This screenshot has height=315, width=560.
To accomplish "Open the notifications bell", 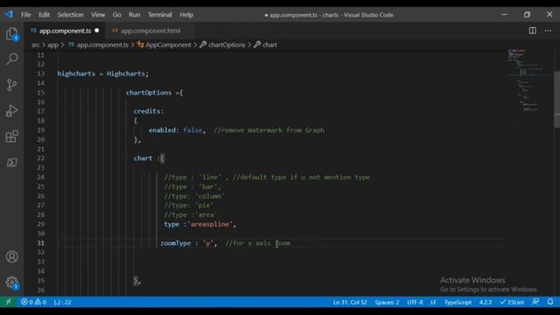I will pos(550,302).
